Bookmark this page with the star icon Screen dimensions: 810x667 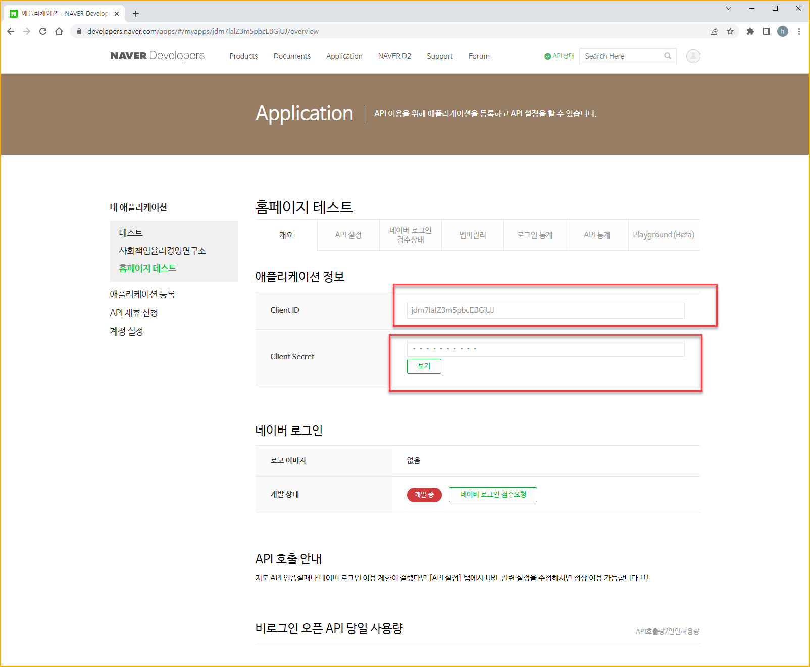730,31
